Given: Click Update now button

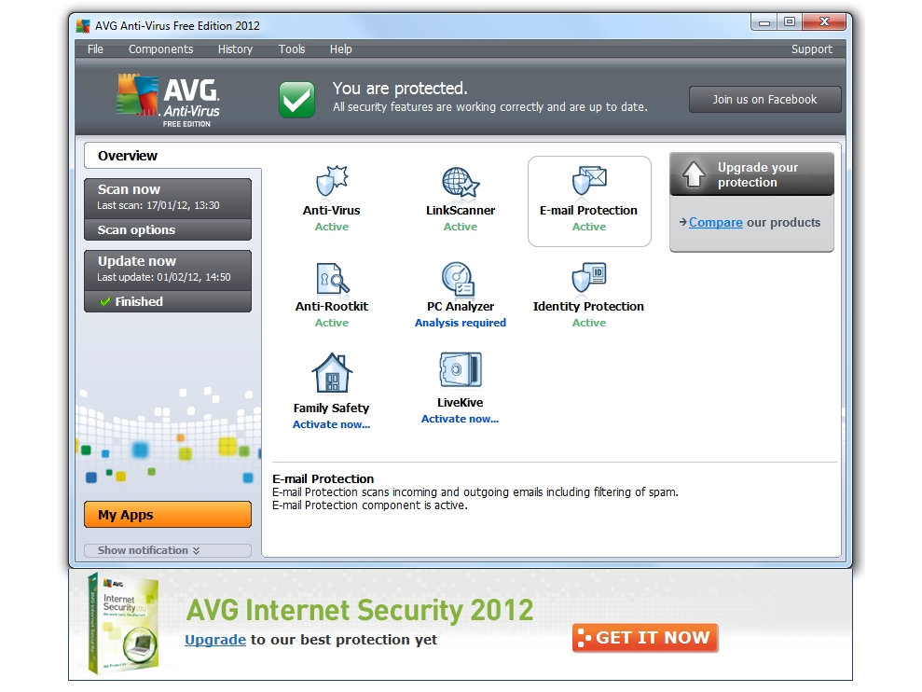Looking at the screenshot, I should pos(168,270).
